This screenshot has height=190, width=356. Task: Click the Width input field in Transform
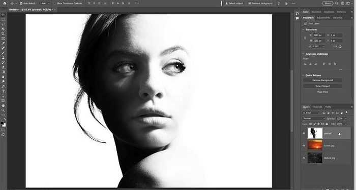[x=319, y=35]
